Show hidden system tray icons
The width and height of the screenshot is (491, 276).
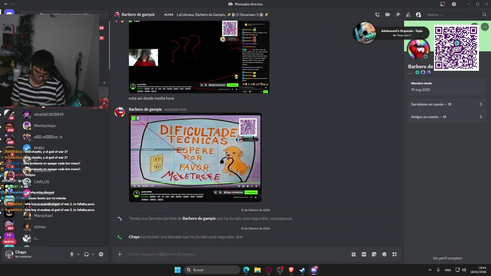430,270
